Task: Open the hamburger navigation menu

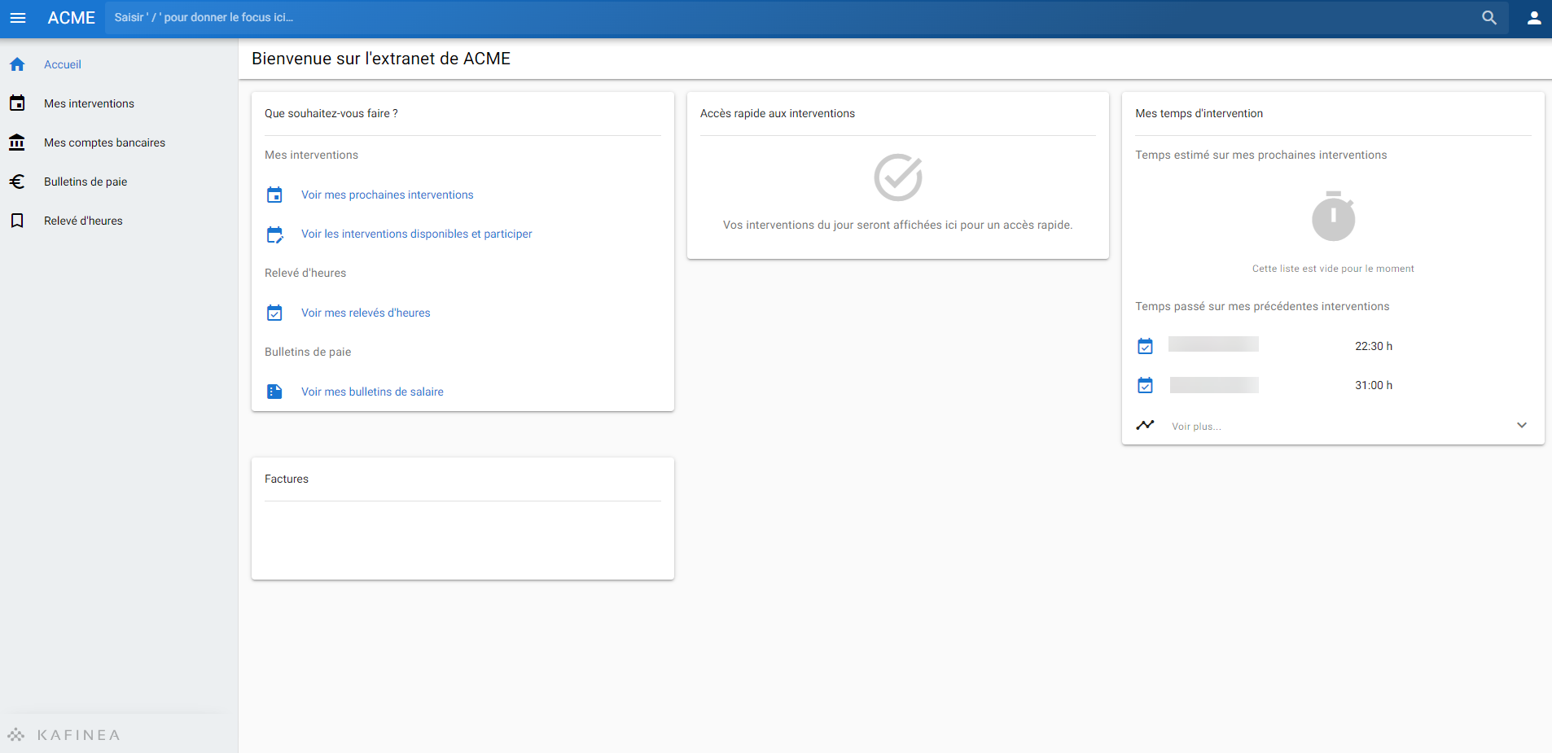Action: 18,18
